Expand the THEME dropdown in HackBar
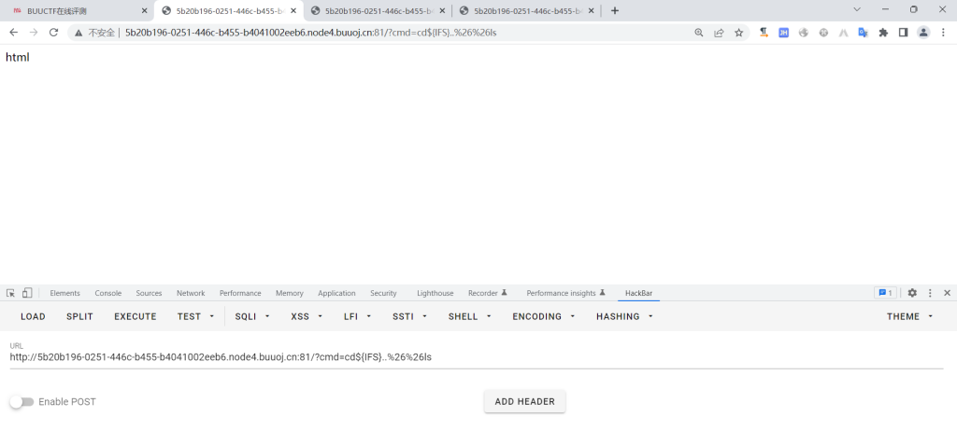Screen dimensions: 957x431 [909, 316]
